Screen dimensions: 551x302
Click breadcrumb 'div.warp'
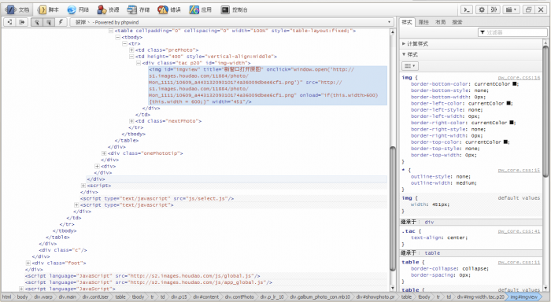click(43, 297)
